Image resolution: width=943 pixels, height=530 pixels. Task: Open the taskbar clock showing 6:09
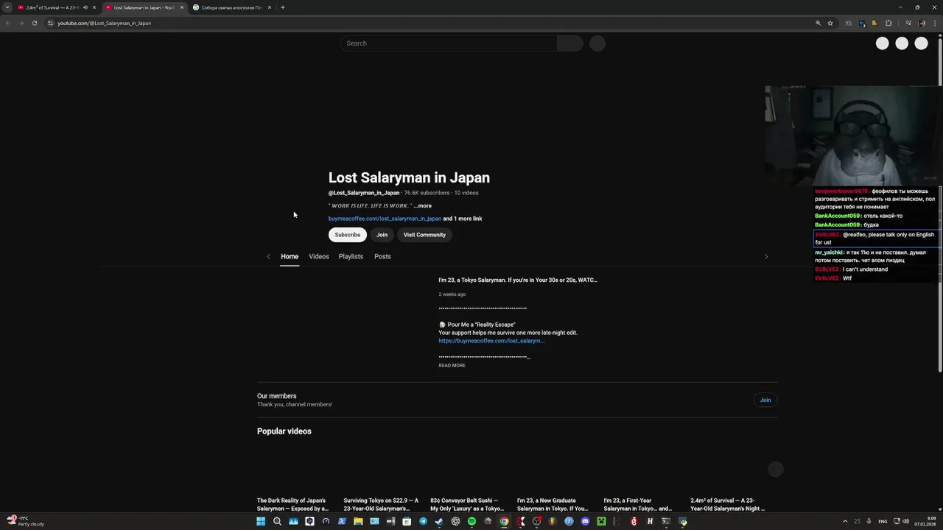point(925,521)
